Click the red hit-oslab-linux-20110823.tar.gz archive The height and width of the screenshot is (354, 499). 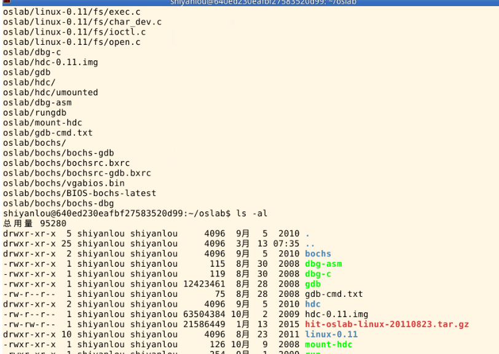point(387,324)
